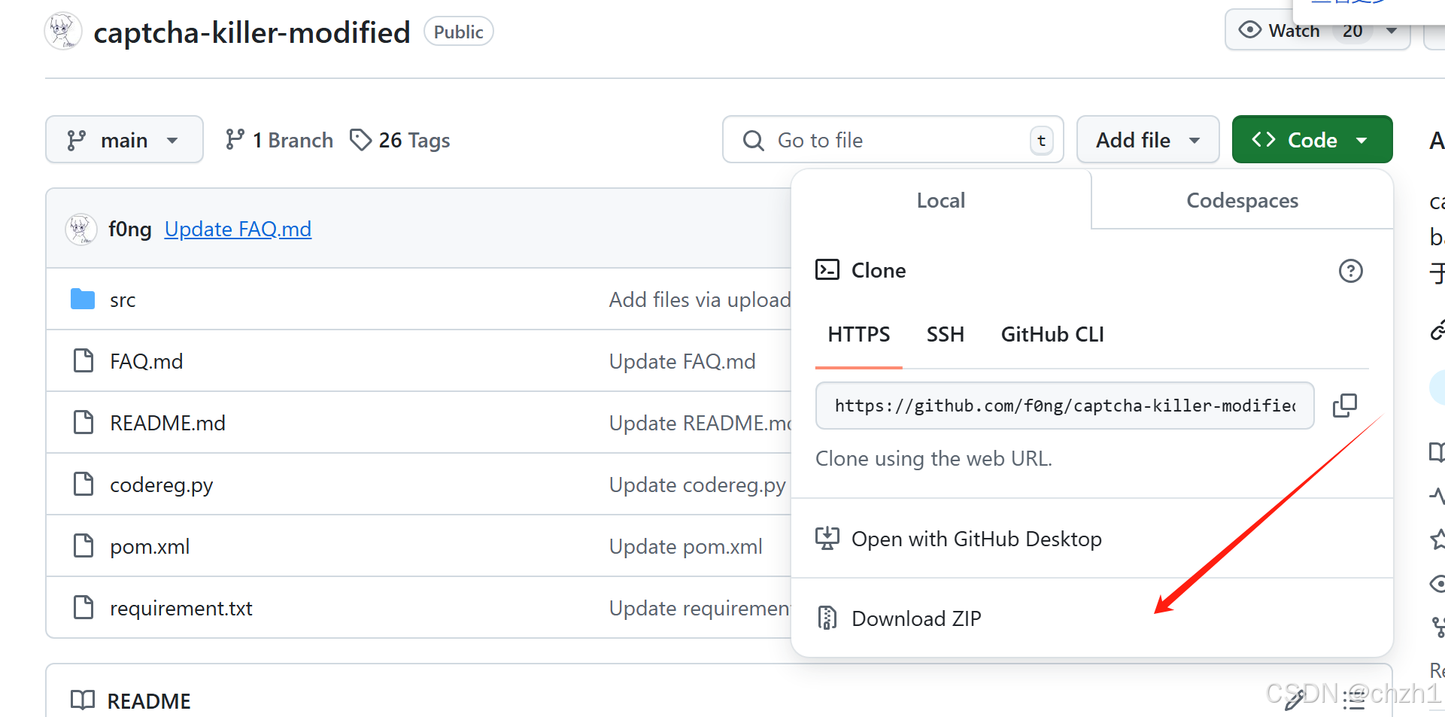Open the main branch selector dropdown
Viewport: 1445px width, 717px height.
pyautogui.click(x=124, y=140)
